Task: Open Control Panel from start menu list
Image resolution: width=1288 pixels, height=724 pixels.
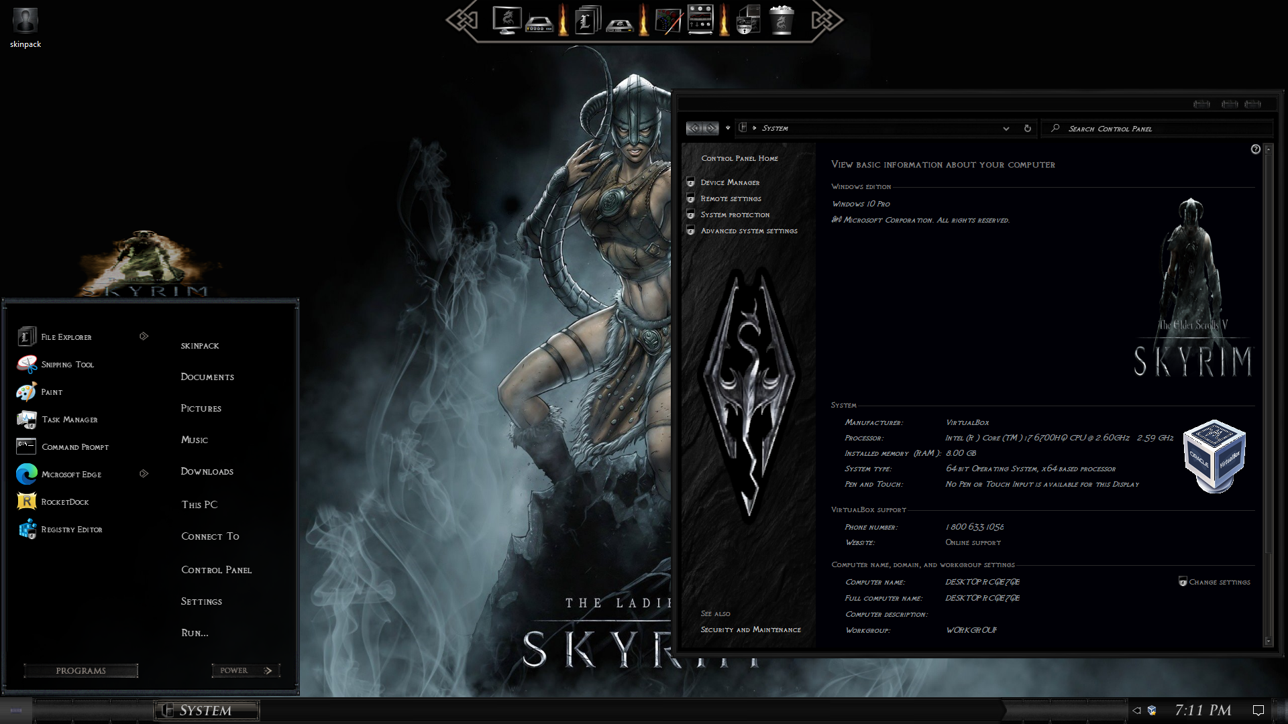Action: (216, 570)
